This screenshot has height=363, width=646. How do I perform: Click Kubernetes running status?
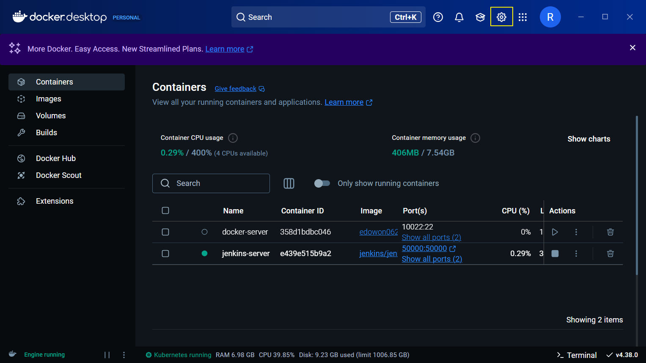click(x=179, y=355)
